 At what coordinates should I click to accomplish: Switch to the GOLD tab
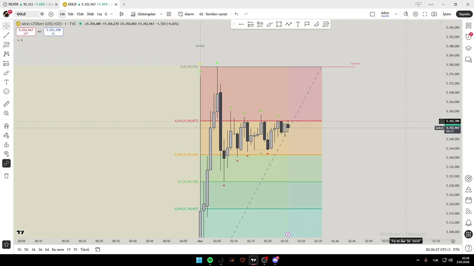pyautogui.click(x=89, y=4)
